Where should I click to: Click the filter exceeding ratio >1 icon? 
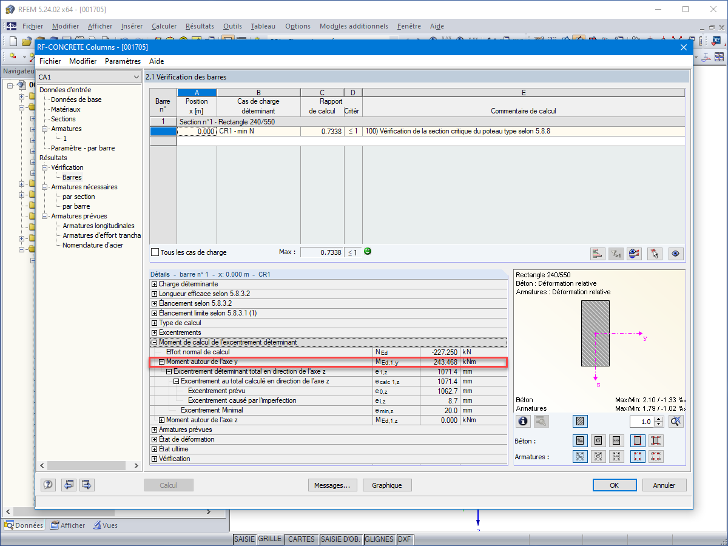click(616, 254)
